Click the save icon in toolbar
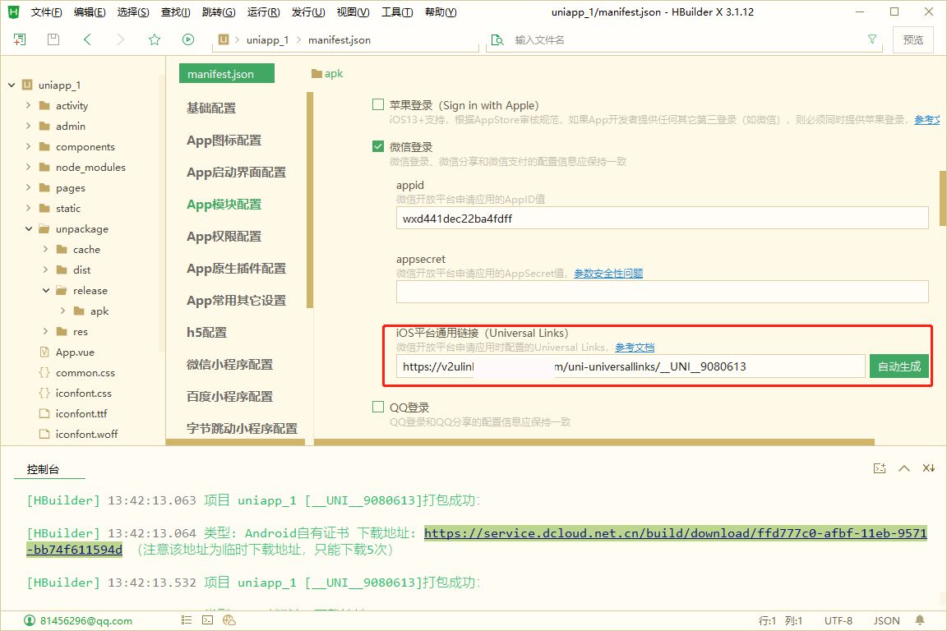This screenshot has width=947, height=631. 53,39
